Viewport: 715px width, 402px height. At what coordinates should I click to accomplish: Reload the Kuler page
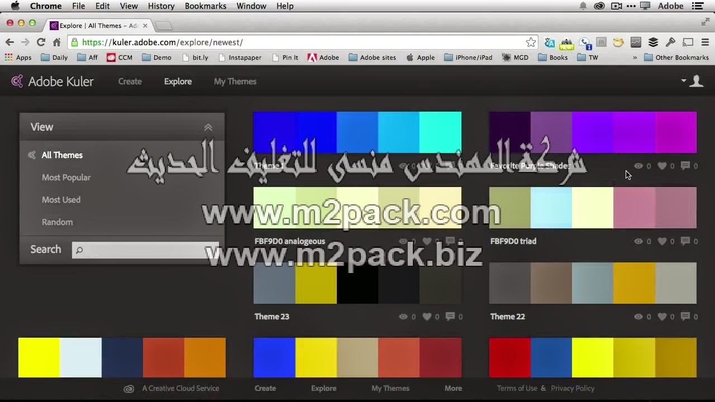(x=41, y=42)
